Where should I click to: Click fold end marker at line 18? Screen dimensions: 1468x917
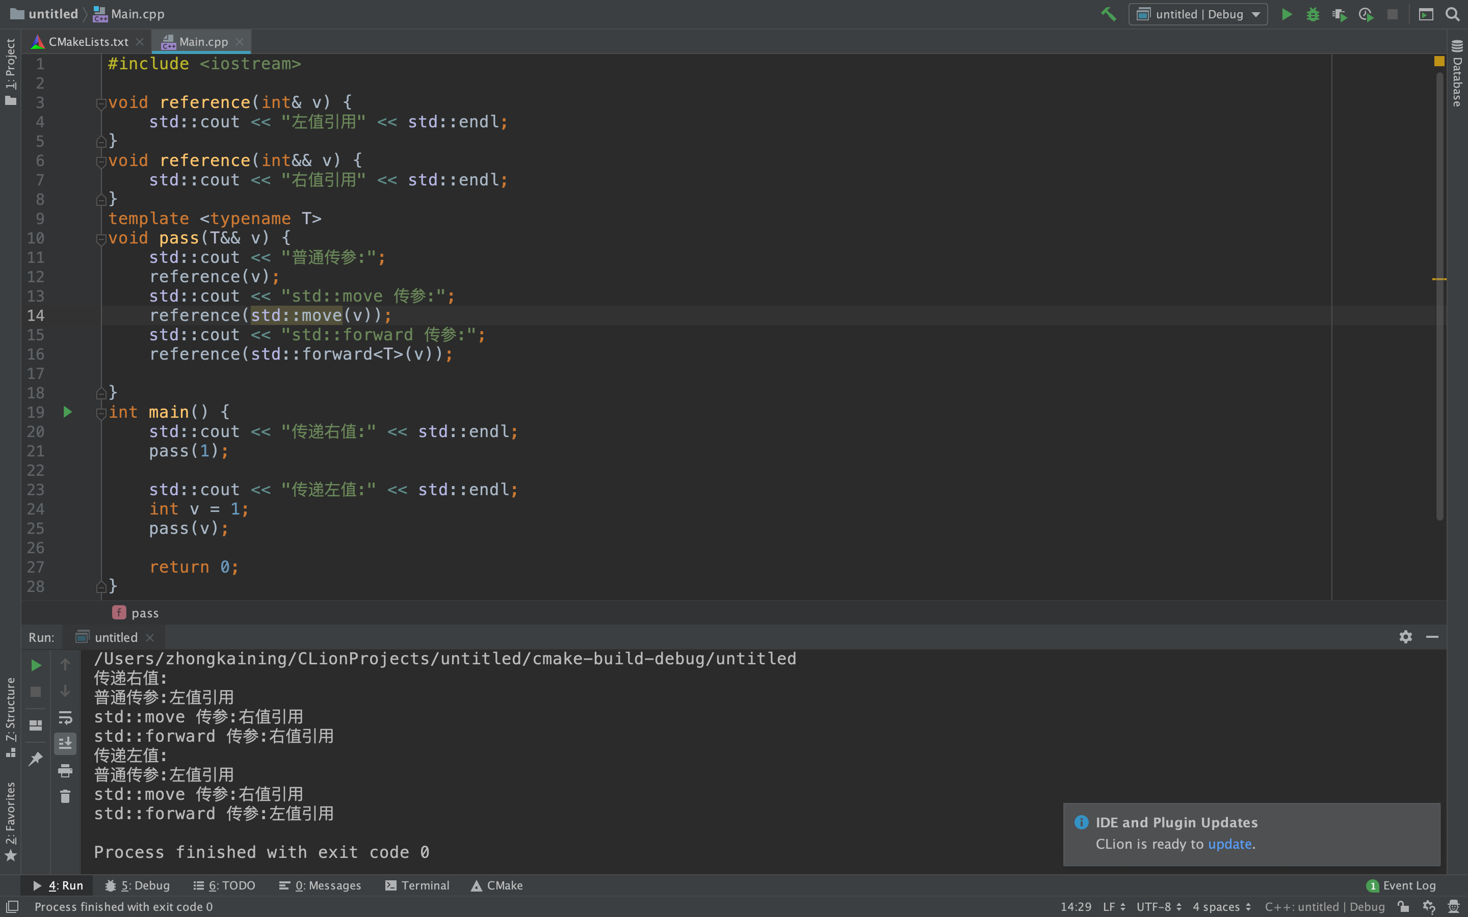pos(101,393)
